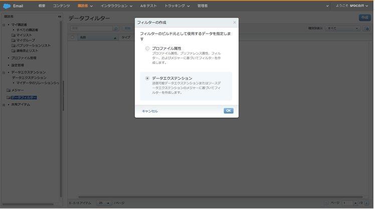Open パブリケーションリスト folder icon
This screenshot has width=375, height=209.
pyautogui.click(x=14, y=46)
